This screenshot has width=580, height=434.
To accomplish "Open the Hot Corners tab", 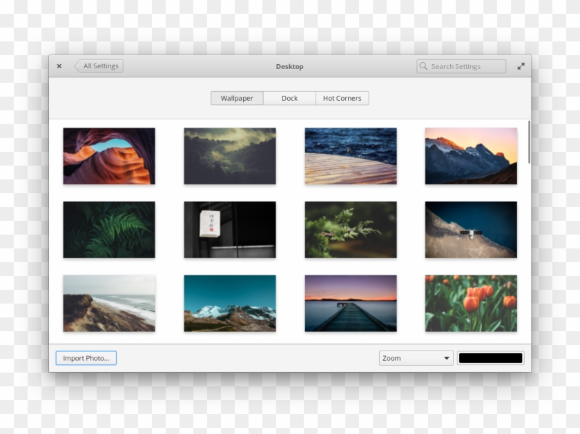I will [342, 98].
